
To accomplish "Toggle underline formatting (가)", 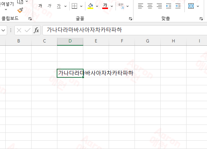I will [58, 6].
